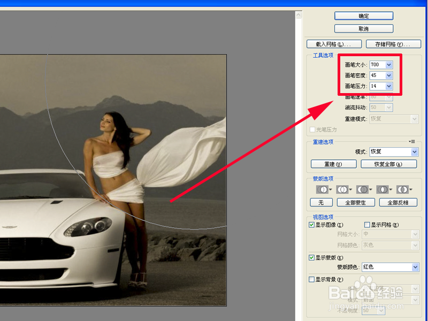Click the 载入网格(L)... button
The height and width of the screenshot is (321, 428).
tap(334, 44)
